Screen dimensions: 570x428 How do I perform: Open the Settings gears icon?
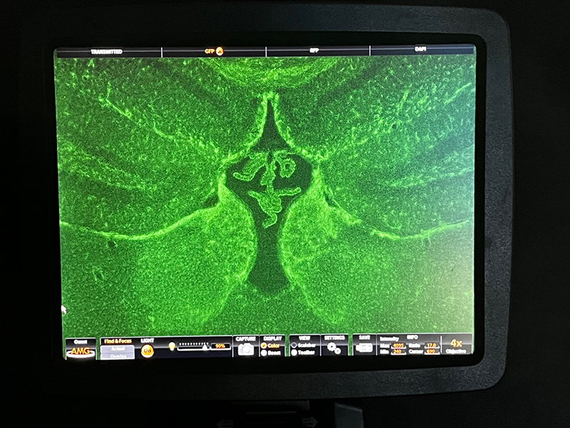333,349
